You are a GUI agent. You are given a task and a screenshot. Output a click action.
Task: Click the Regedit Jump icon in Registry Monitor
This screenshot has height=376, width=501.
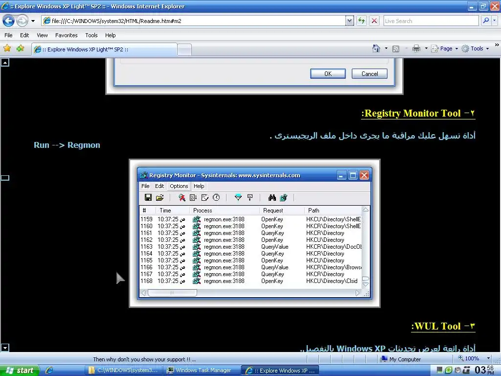[283, 197]
